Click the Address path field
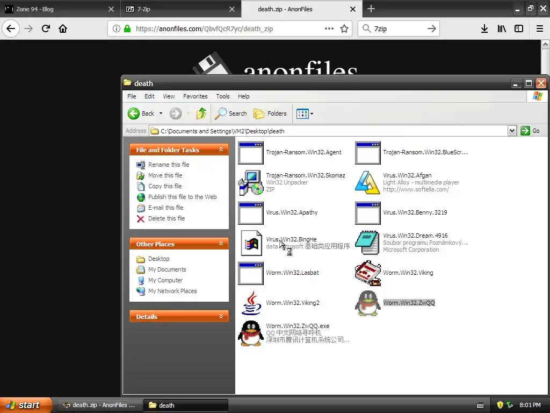This screenshot has width=550, height=413. pyautogui.click(x=328, y=131)
